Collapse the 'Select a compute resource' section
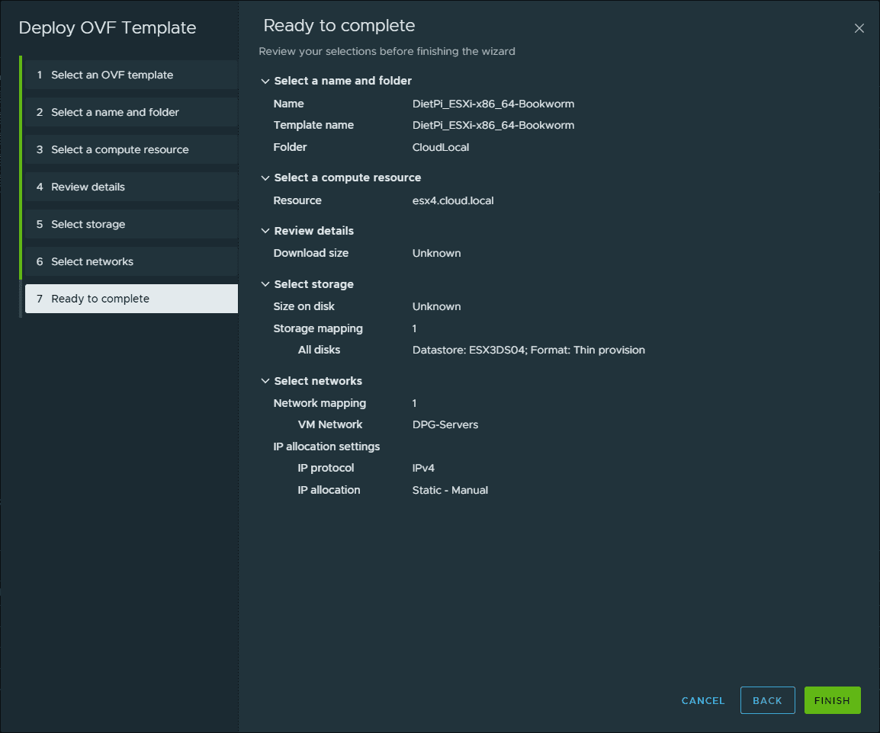 tap(265, 178)
